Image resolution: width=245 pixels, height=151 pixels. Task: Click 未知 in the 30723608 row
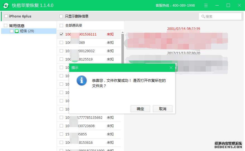110,126
